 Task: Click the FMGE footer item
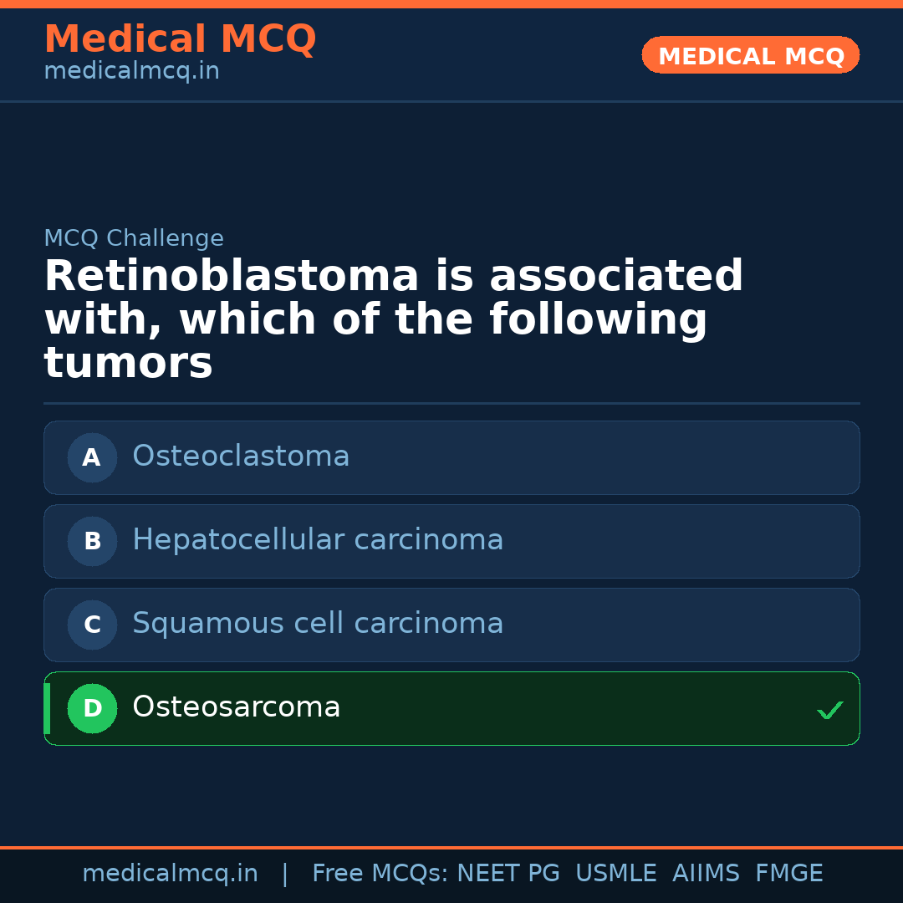click(789, 873)
